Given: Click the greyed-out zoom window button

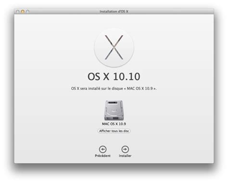Looking at the screenshot, I should (x=28, y=12).
